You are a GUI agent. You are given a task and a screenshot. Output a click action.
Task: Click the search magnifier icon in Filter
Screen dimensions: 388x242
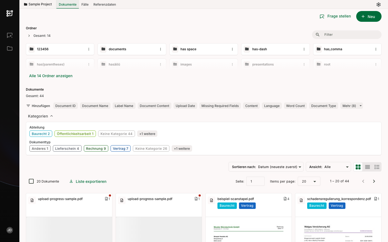[318, 35]
